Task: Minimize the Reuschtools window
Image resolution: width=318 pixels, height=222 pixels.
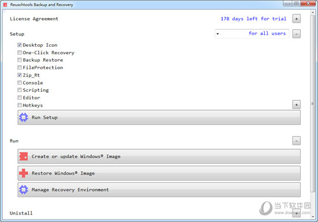Action: click(x=287, y=3)
